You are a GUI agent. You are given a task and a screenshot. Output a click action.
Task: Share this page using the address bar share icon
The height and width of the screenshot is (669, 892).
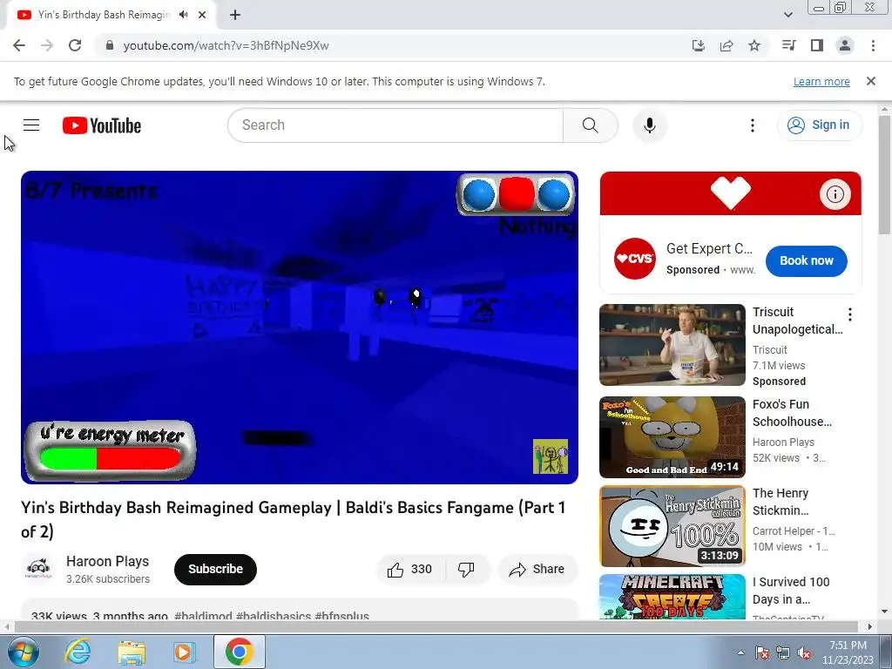tap(726, 45)
